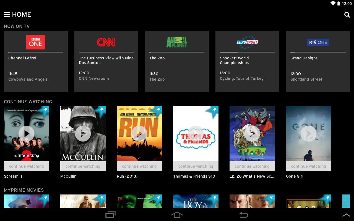Open the first MyPrime Movies thumbnail

click(27, 201)
